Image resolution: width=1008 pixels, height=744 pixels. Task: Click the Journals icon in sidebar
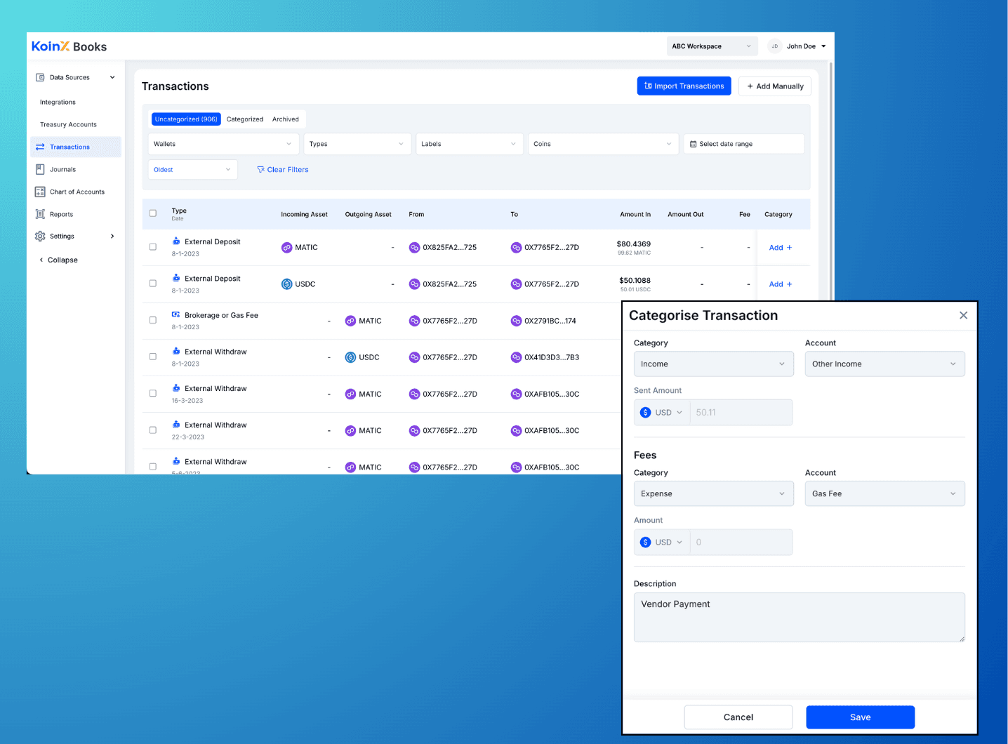click(40, 169)
